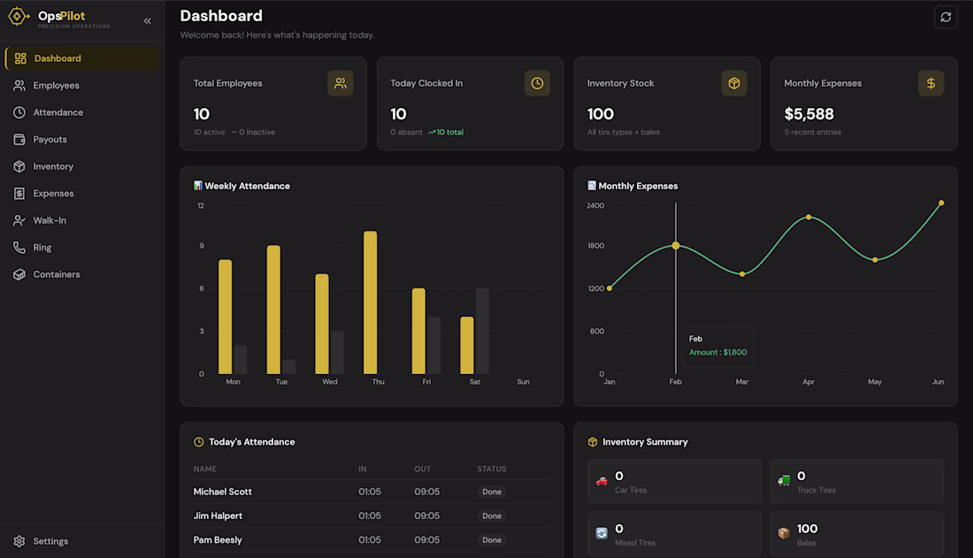Click the Done badge for Pam Beesly
Screen dimensions: 973x558
coord(492,540)
